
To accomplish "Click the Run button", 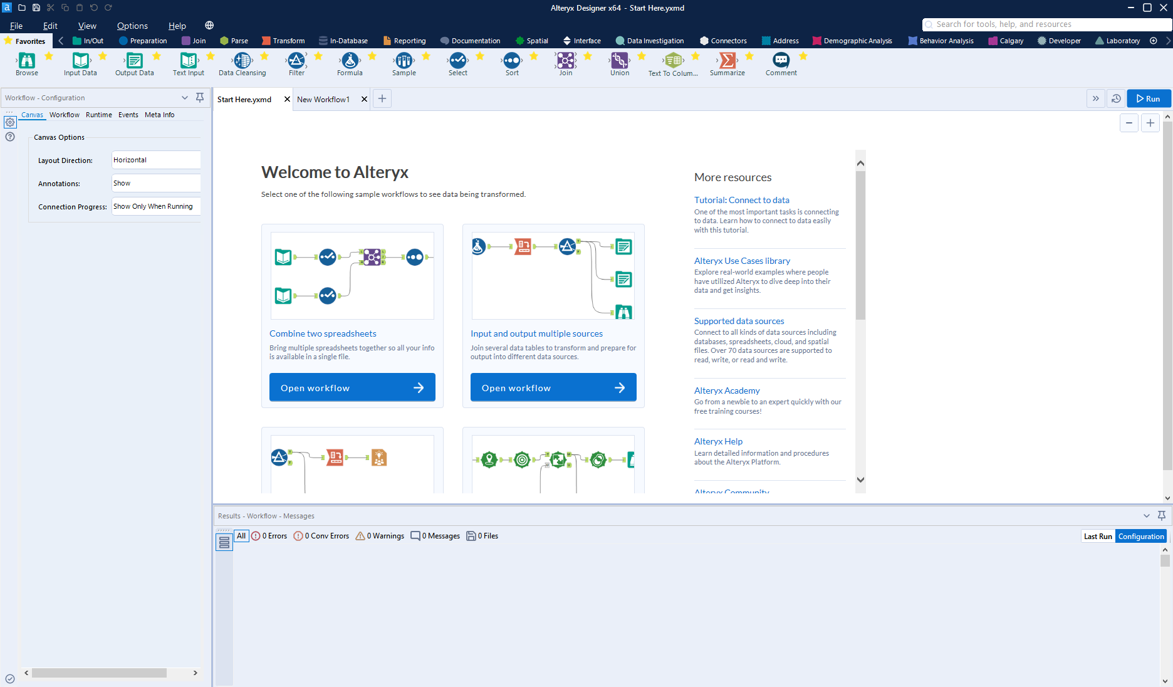I will 1148,98.
